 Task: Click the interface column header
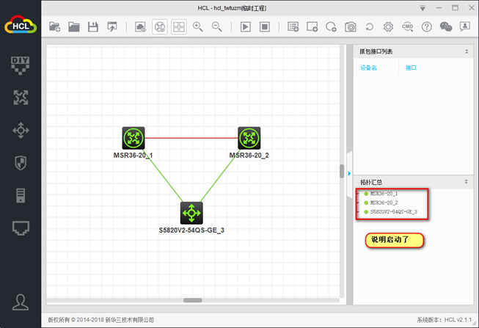(x=411, y=68)
